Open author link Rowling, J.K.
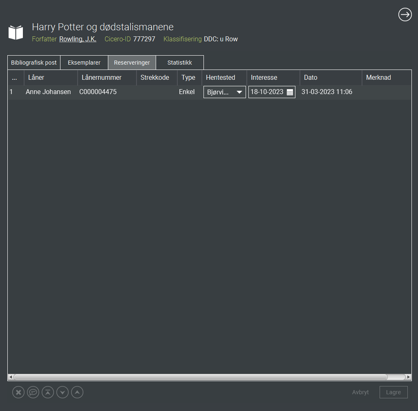The height and width of the screenshot is (411, 418). click(x=78, y=39)
